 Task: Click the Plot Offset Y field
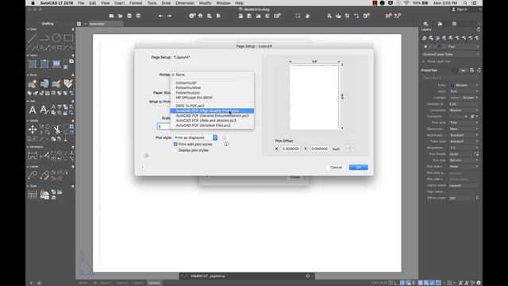(320, 149)
